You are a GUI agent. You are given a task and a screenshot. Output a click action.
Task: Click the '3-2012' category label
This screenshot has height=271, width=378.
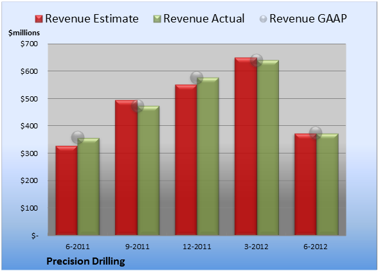click(256, 247)
